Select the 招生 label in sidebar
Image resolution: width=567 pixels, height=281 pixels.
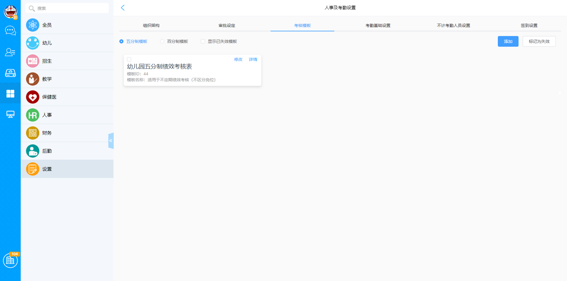click(x=47, y=61)
